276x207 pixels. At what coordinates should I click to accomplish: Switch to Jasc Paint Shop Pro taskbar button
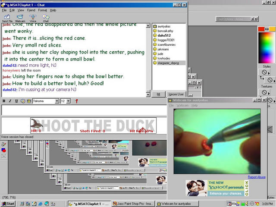click(133, 204)
